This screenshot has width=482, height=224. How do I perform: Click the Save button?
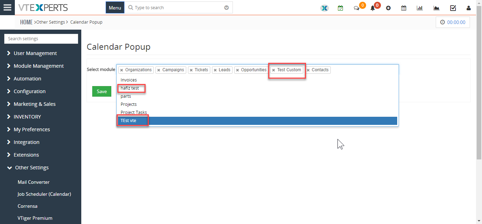tap(102, 91)
